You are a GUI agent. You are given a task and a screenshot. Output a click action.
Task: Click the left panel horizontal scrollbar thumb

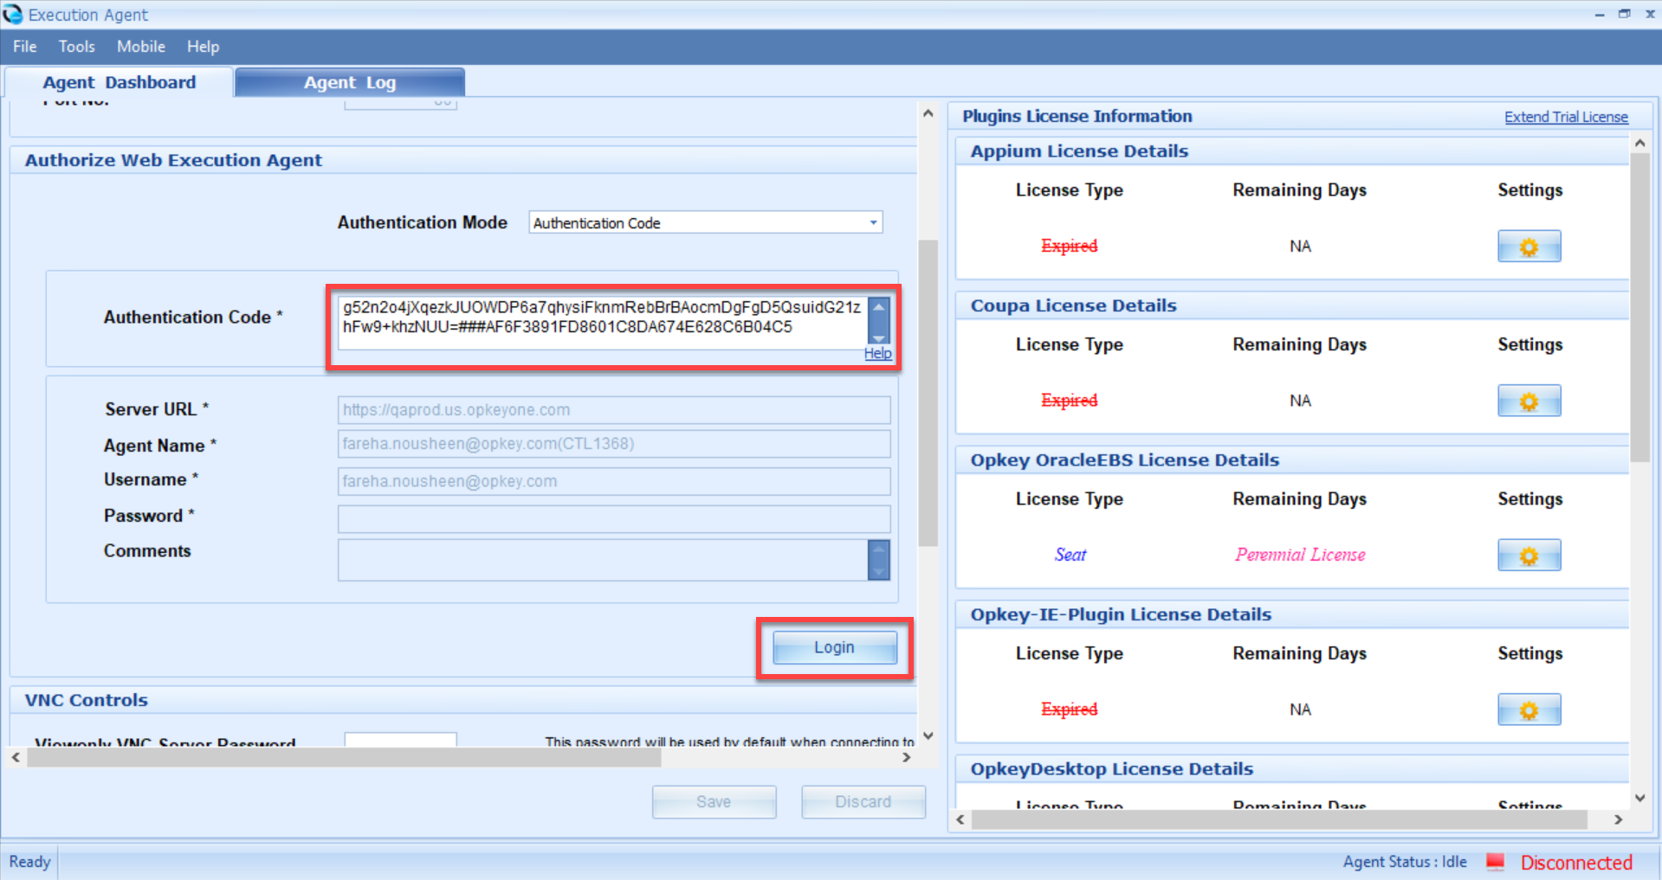344,757
